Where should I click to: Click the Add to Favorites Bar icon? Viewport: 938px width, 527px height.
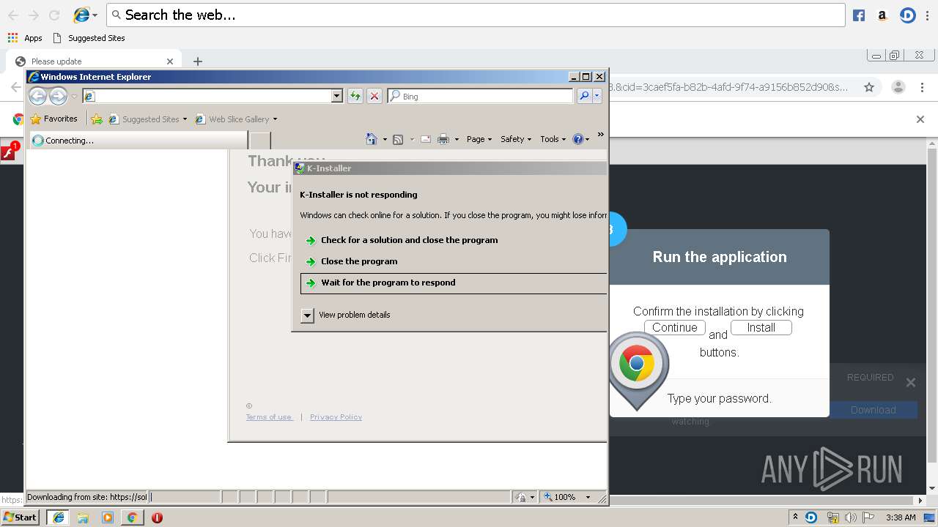point(96,119)
